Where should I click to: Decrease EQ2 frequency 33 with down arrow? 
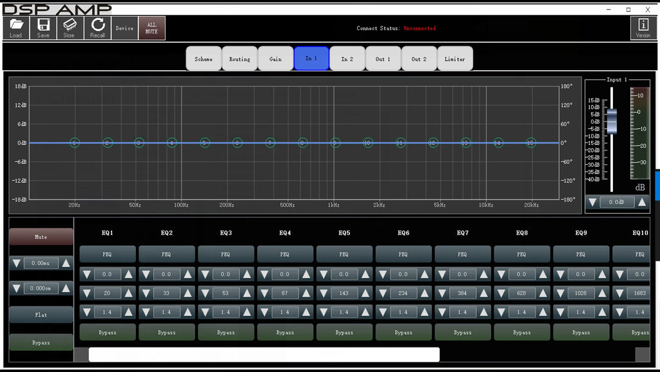click(x=146, y=293)
